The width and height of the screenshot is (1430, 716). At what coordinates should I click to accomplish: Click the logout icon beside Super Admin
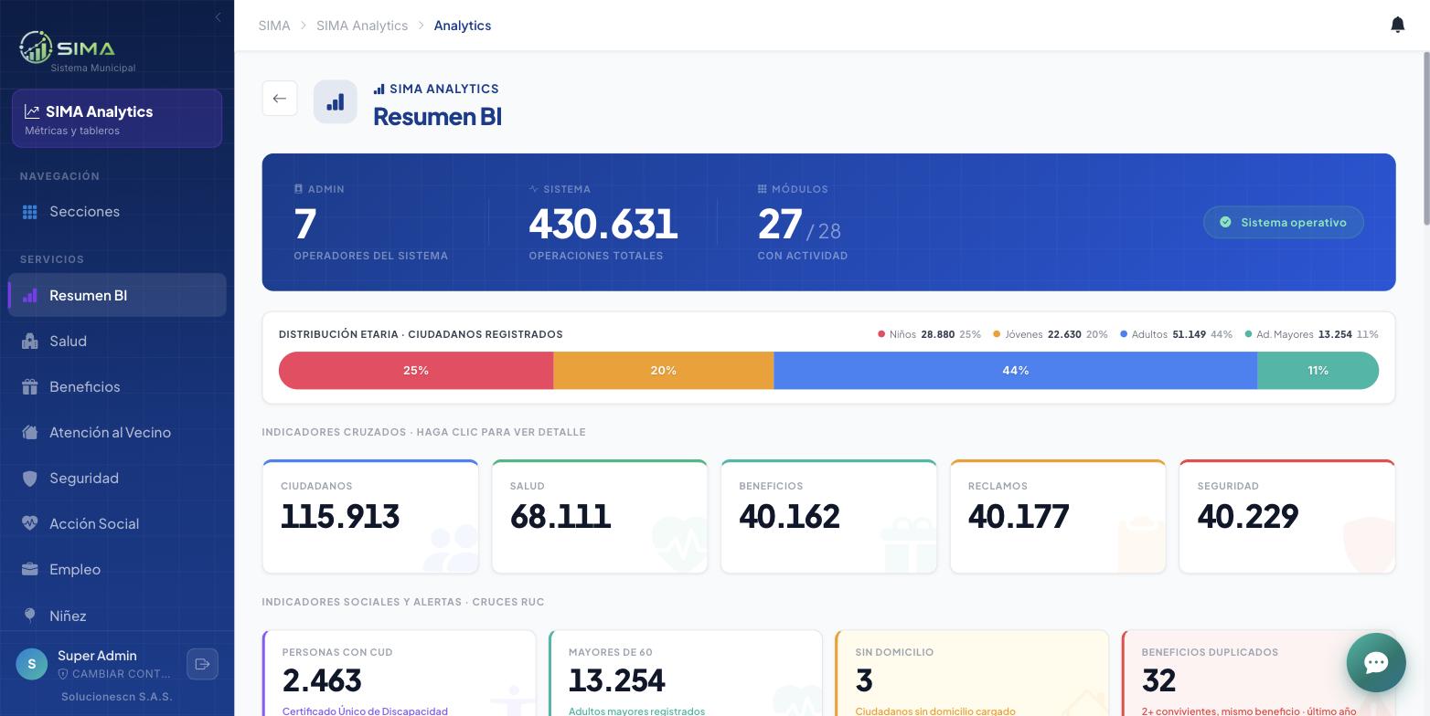coord(202,664)
